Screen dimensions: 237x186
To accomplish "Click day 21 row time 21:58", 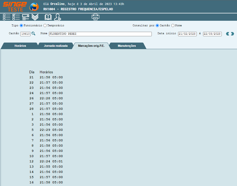I will pos(45,77).
